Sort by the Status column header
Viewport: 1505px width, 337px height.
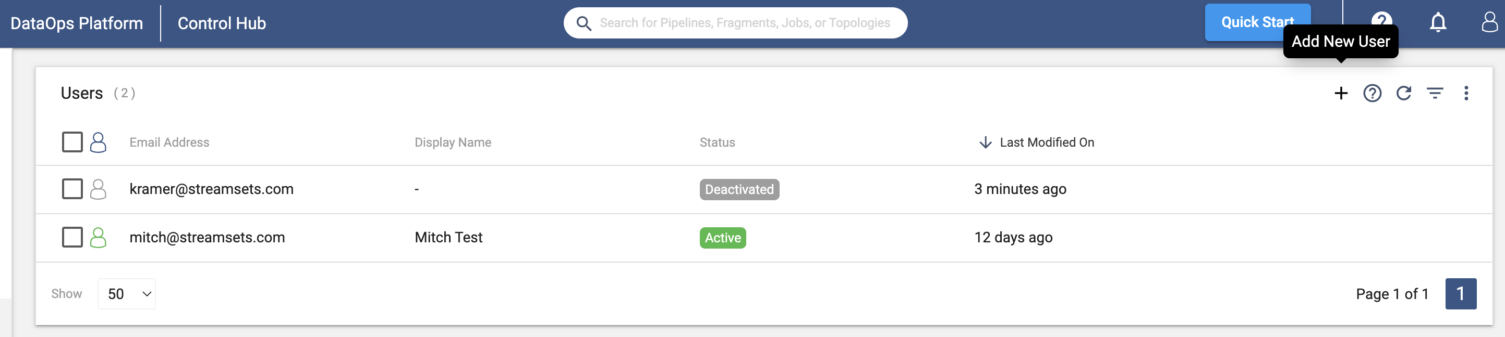click(x=717, y=142)
